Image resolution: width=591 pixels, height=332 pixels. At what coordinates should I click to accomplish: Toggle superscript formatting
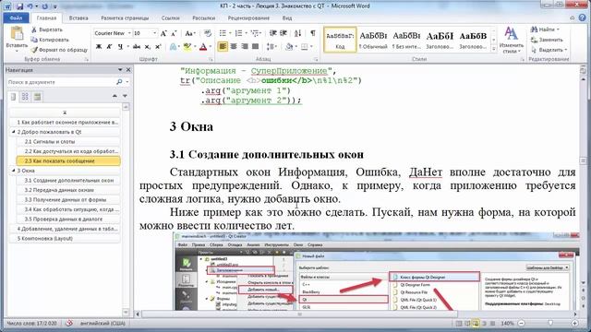tap(158, 47)
